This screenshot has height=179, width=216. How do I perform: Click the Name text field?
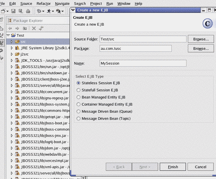point(143,63)
